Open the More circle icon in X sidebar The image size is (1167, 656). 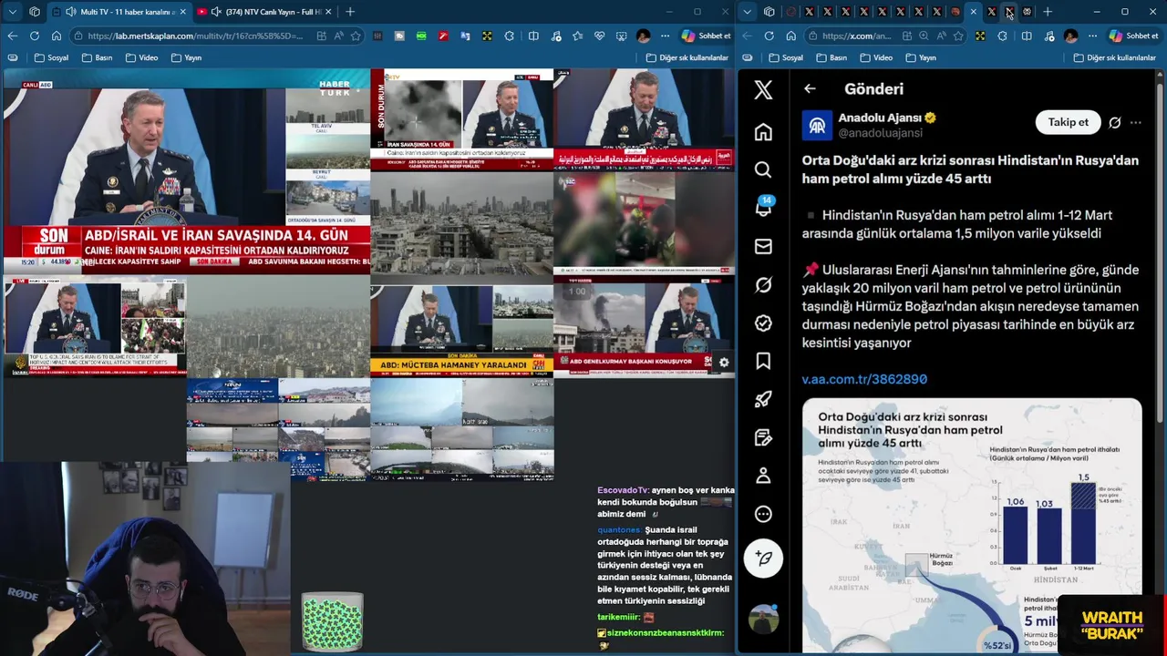(x=763, y=514)
